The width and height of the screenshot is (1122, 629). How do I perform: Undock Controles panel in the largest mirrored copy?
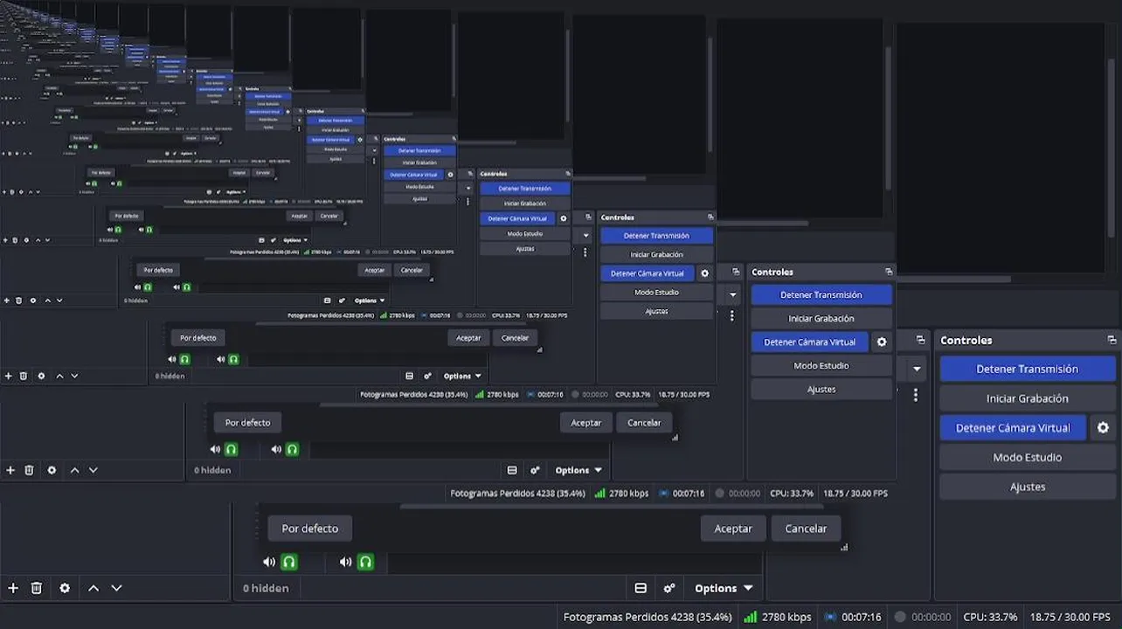(889, 272)
